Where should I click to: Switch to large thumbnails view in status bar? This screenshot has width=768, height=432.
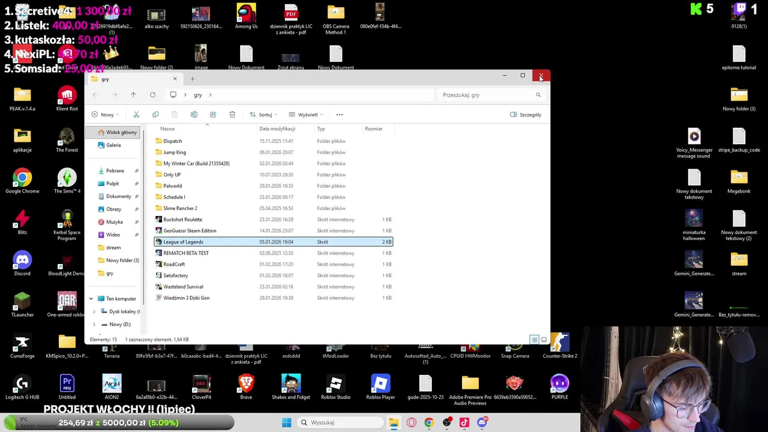(544, 340)
